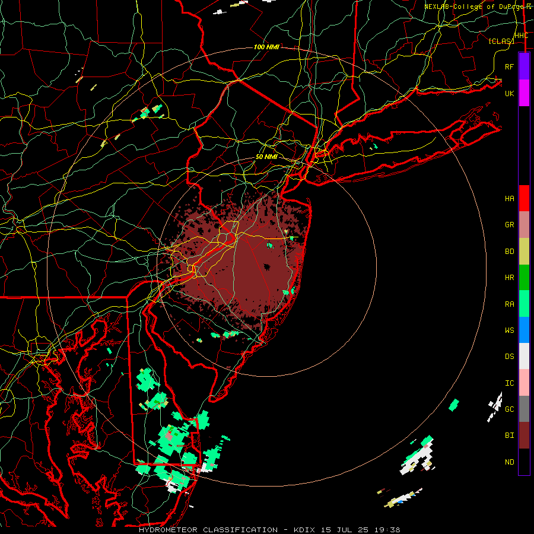Select the "HR" legend label text

(510, 278)
